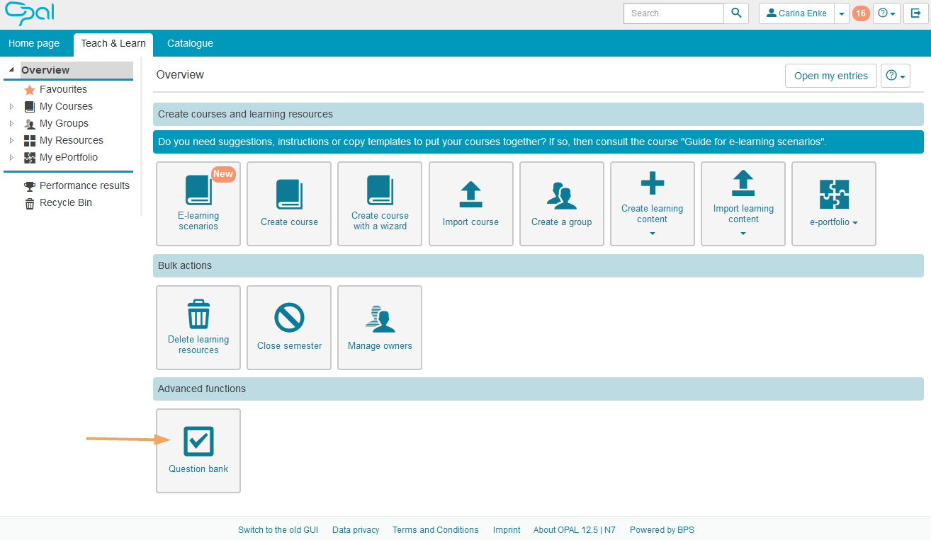931x540 pixels.
Task: Expand the My Courses tree node
Action: (11, 107)
